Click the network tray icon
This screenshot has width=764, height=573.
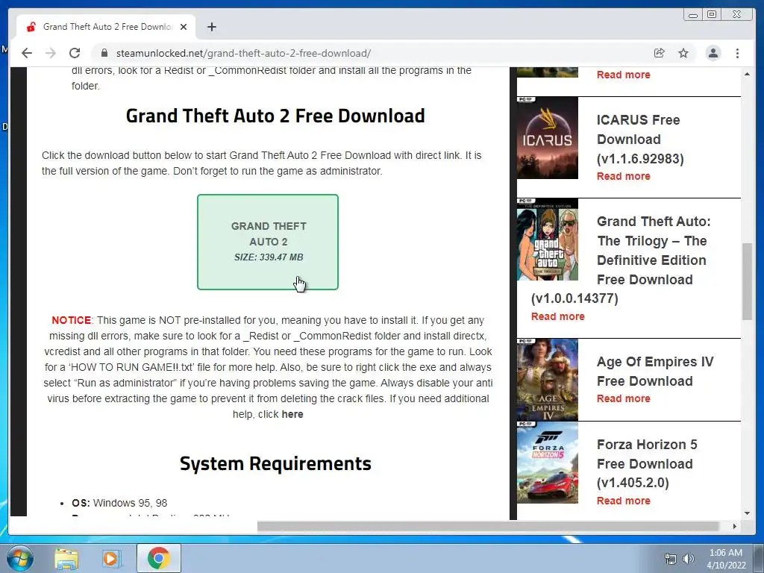[671, 559]
